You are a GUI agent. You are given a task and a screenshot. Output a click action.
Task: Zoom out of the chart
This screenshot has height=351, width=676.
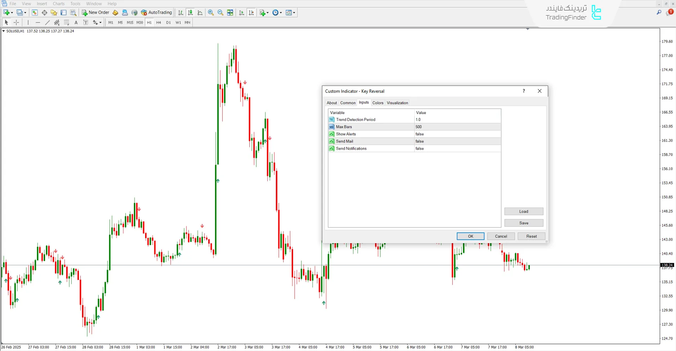(x=221, y=12)
